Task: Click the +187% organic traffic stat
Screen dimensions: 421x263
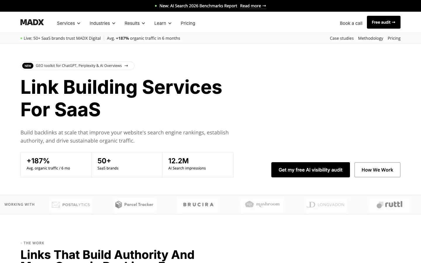Action: [56, 165]
